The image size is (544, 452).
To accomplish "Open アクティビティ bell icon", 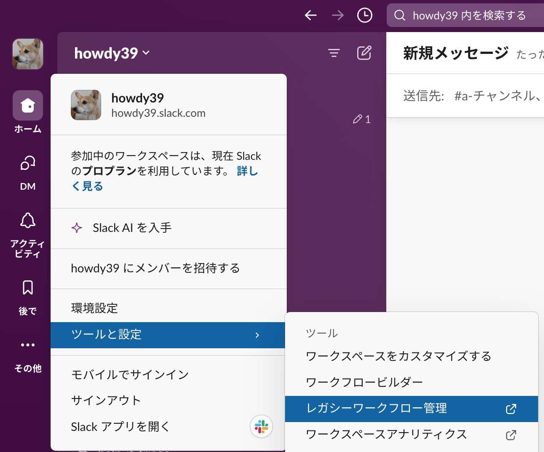I will point(28,221).
